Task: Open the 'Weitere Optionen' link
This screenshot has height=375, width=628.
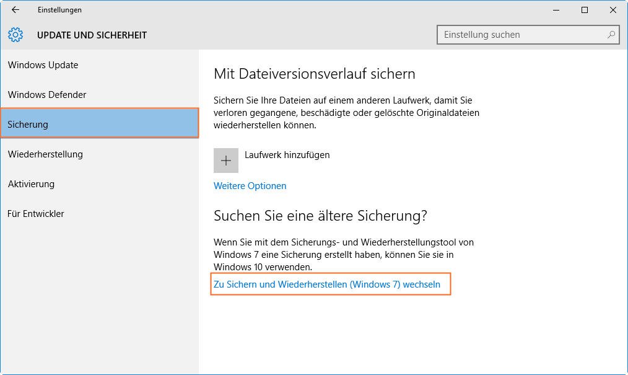Action: 250,186
